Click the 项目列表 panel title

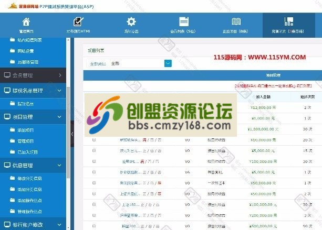point(96,51)
